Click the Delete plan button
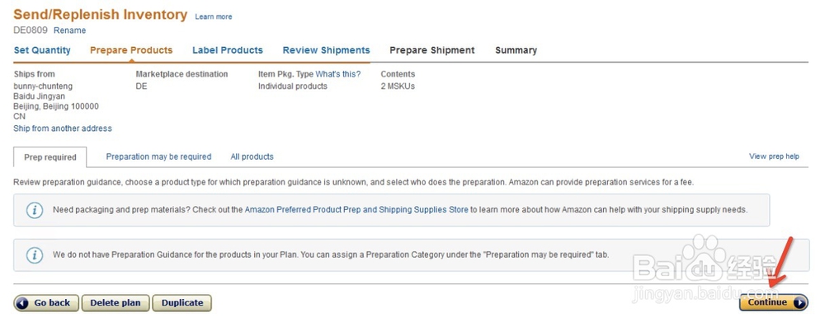 (x=115, y=302)
